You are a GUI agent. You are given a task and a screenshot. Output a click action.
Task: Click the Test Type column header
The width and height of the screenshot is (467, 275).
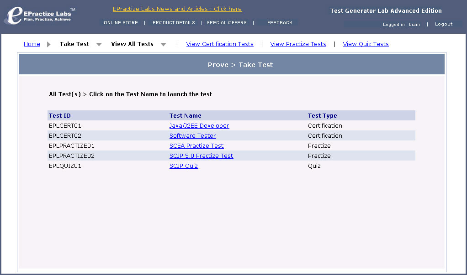(323, 116)
